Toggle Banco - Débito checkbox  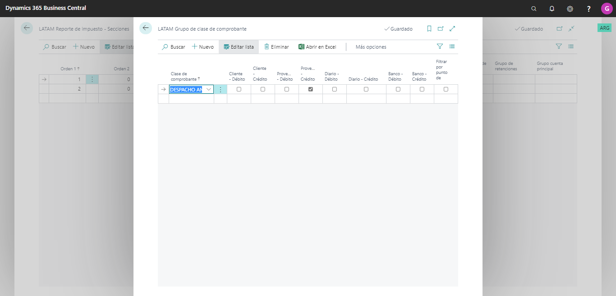pos(398,89)
